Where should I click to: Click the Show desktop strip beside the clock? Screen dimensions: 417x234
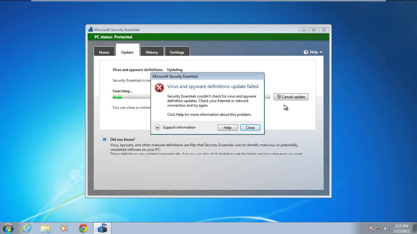coord(414,228)
